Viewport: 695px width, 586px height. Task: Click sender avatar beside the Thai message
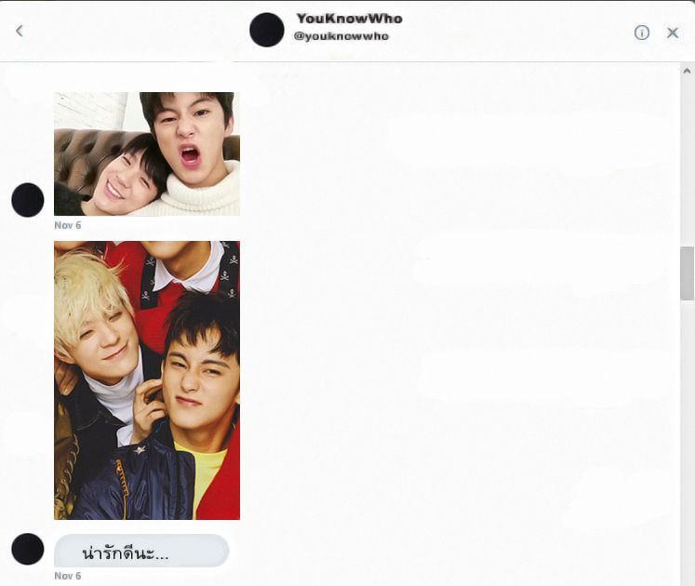[x=28, y=549]
